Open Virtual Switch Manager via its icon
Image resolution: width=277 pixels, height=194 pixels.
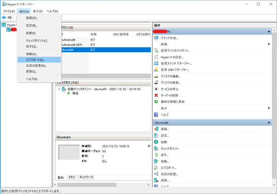[x=156, y=63]
